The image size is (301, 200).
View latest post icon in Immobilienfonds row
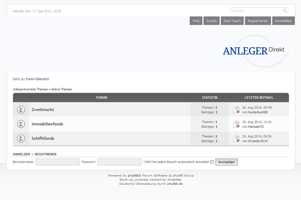click(x=236, y=124)
